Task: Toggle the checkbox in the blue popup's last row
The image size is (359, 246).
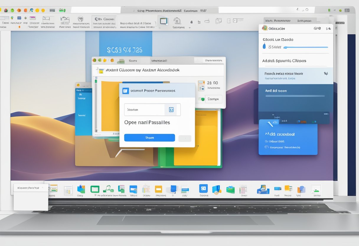Action: (267, 147)
